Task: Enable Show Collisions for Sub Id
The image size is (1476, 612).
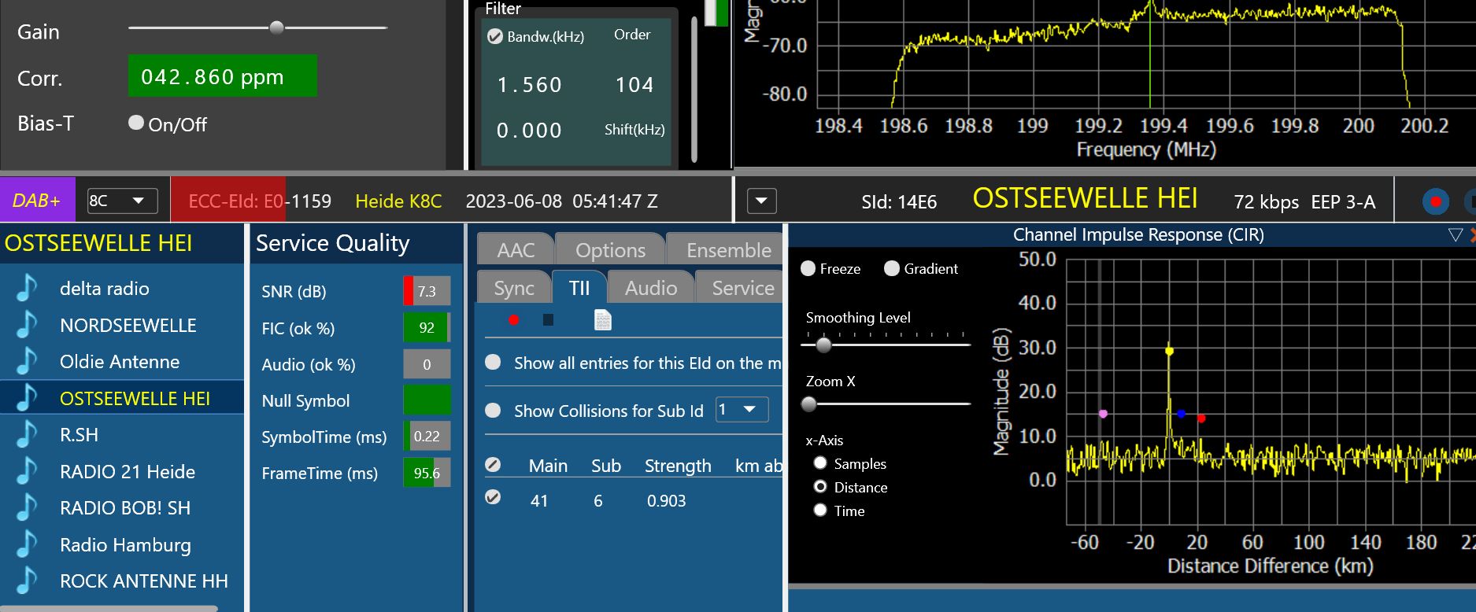Action: pyautogui.click(x=493, y=410)
